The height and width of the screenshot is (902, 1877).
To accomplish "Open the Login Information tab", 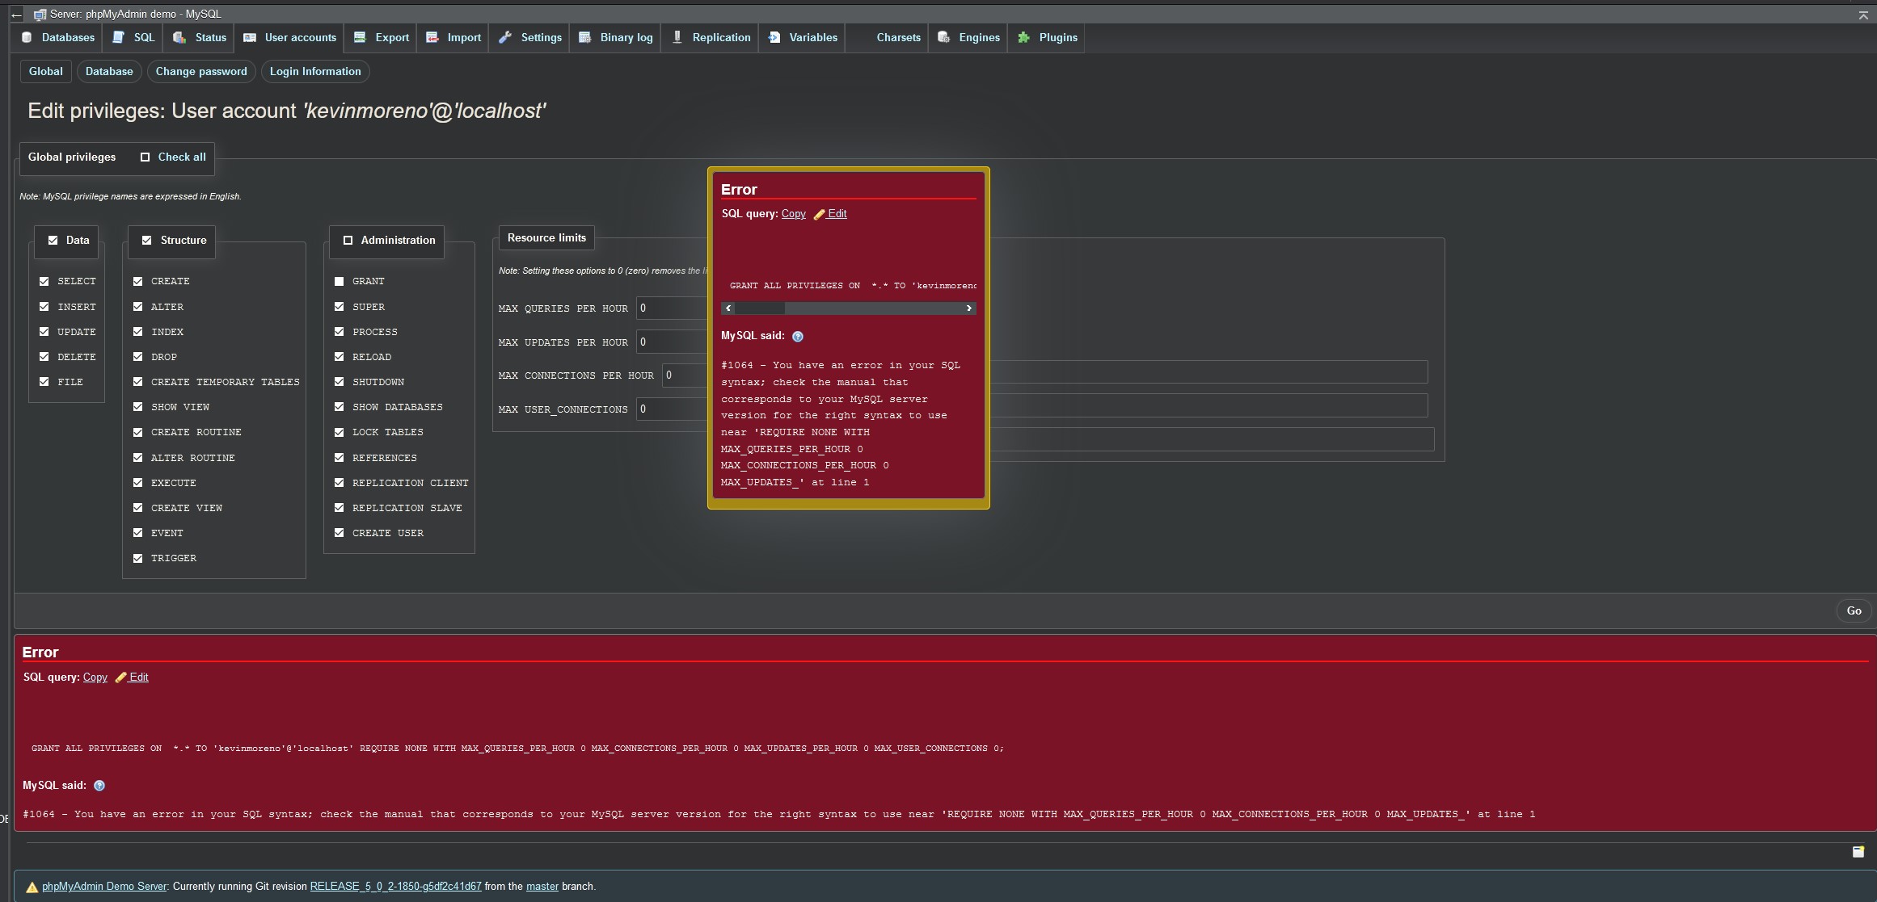I will pyautogui.click(x=315, y=71).
